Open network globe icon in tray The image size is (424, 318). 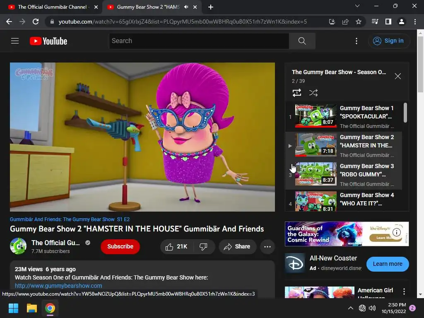point(362,308)
